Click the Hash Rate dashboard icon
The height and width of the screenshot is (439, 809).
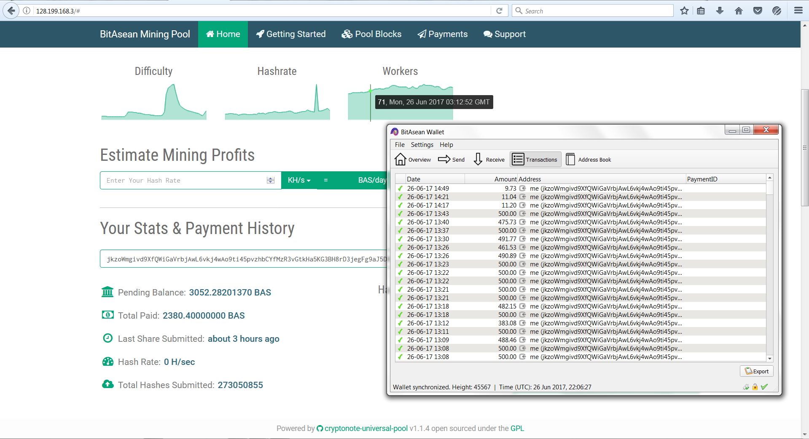(108, 361)
